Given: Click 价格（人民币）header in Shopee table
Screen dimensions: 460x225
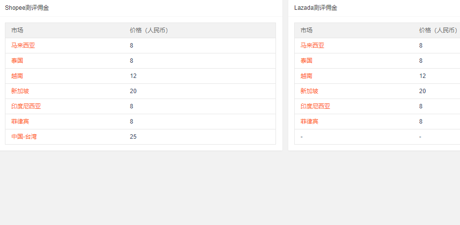Looking at the screenshot, I should click(150, 30).
